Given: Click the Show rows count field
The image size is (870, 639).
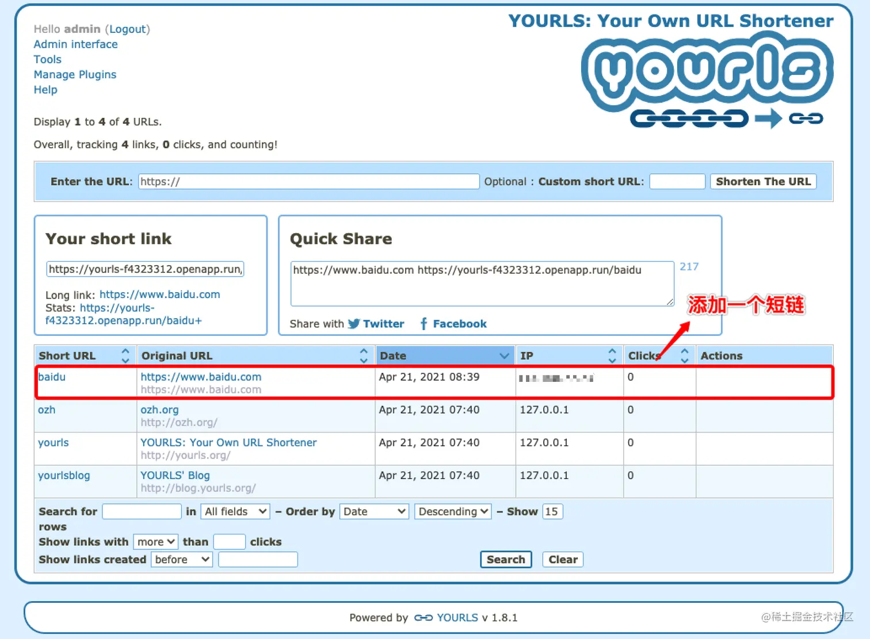Looking at the screenshot, I should coord(552,511).
